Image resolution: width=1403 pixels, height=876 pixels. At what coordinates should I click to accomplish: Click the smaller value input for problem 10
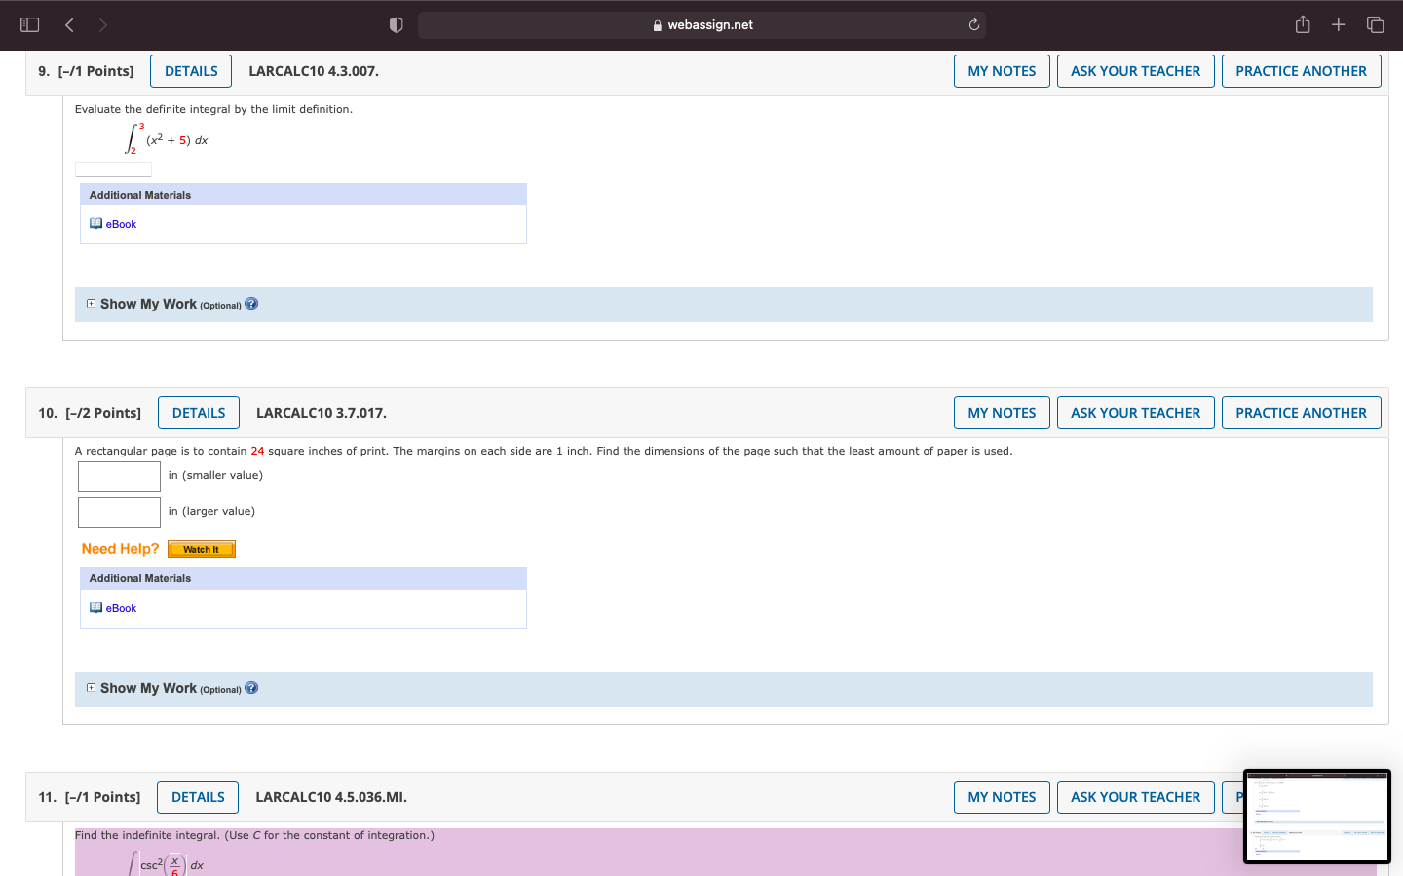point(119,476)
